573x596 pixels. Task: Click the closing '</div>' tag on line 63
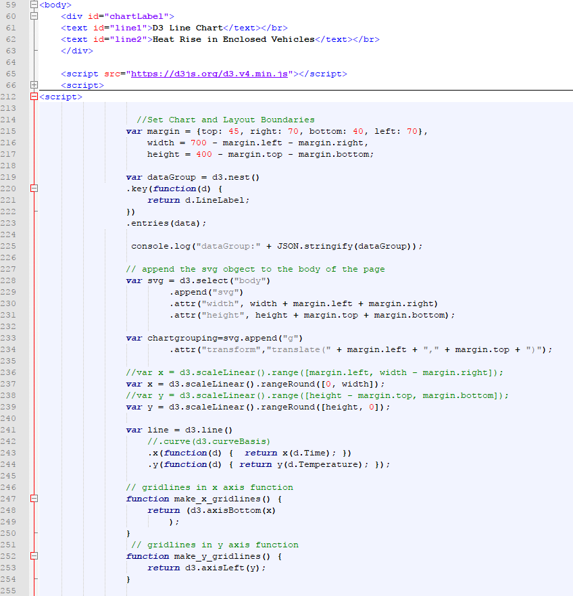pos(77,51)
